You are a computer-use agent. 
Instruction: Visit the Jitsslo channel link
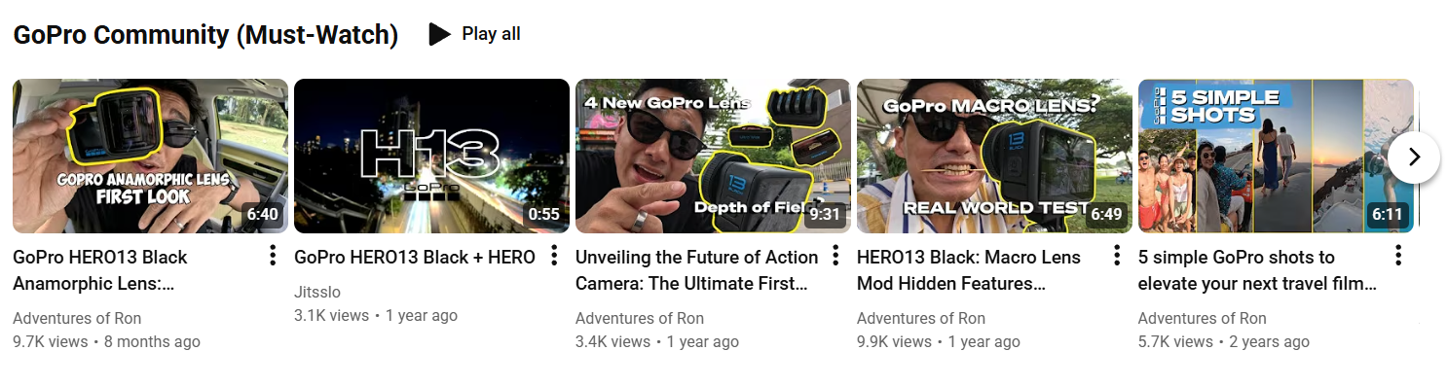point(317,292)
